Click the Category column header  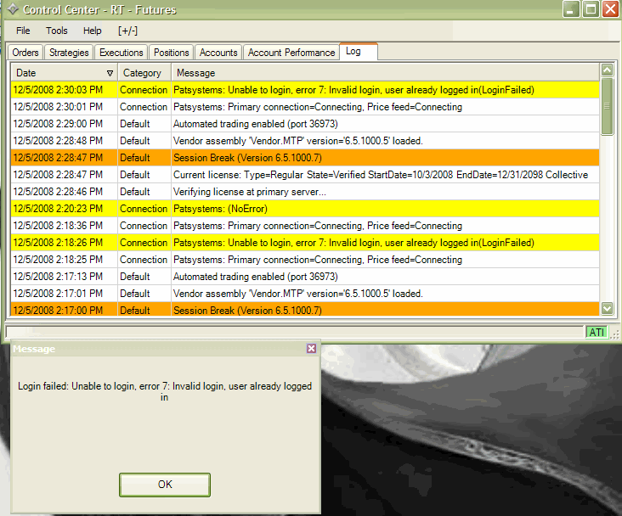144,73
